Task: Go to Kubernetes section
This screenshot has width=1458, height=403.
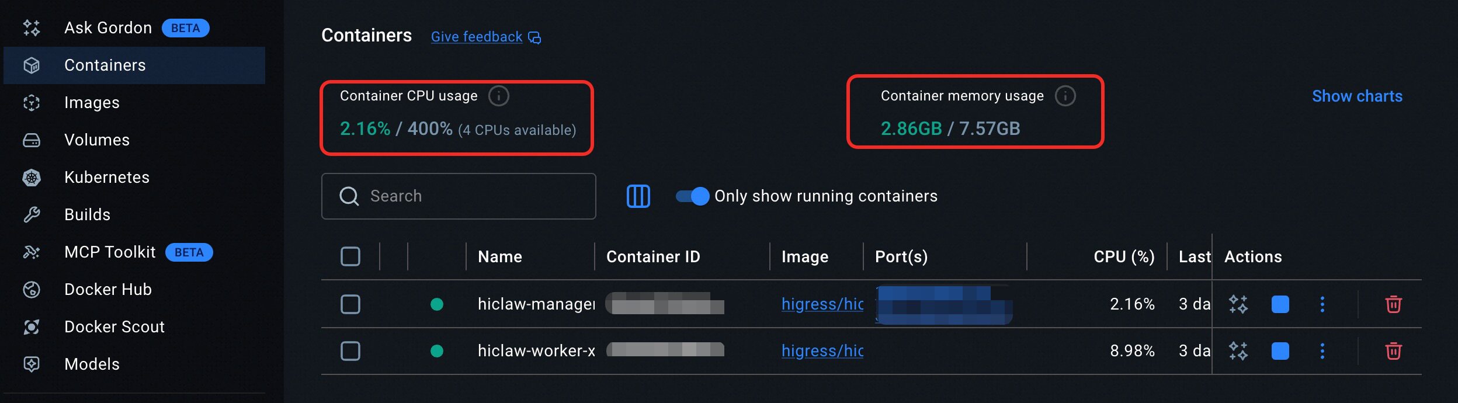Action: coord(106,178)
